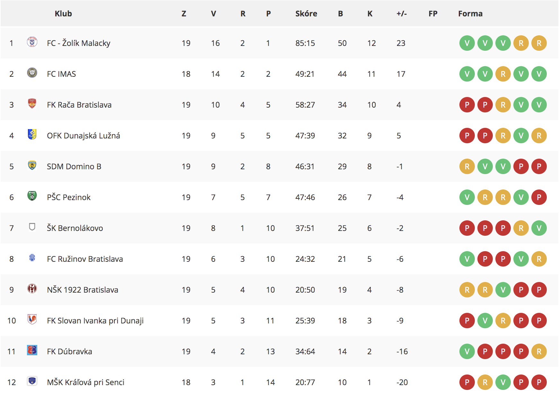
Task: Click the Klub column header
Action: tap(63, 13)
